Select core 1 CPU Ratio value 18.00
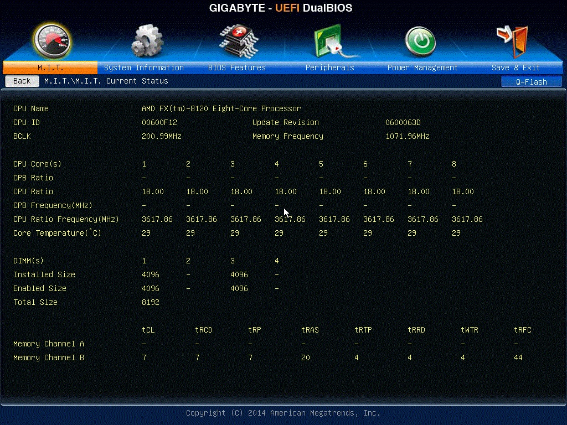 153,191
